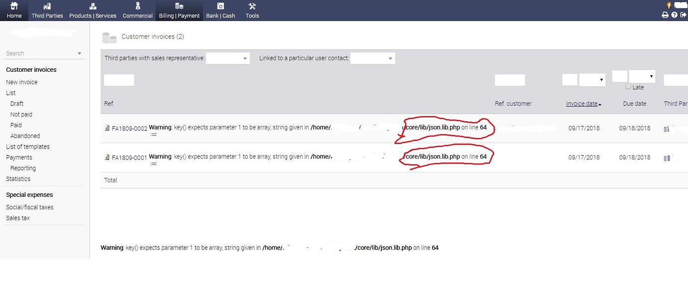The width and height of the screenshot is (688, 300).
Task: Click the Customer invoices coins icon in the header
Action: [x=109, y=36]
